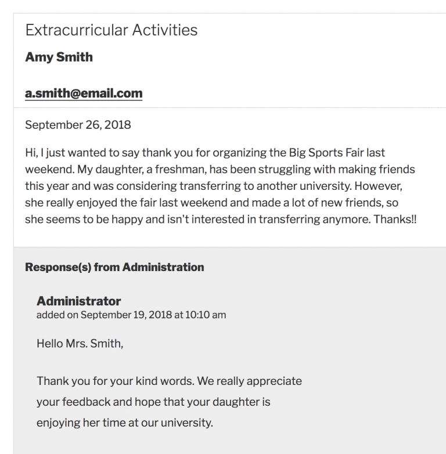The width and height of the screenshot is (446, 454).
Task: Click the line about transferring to another university
Action: coord(214,186)
